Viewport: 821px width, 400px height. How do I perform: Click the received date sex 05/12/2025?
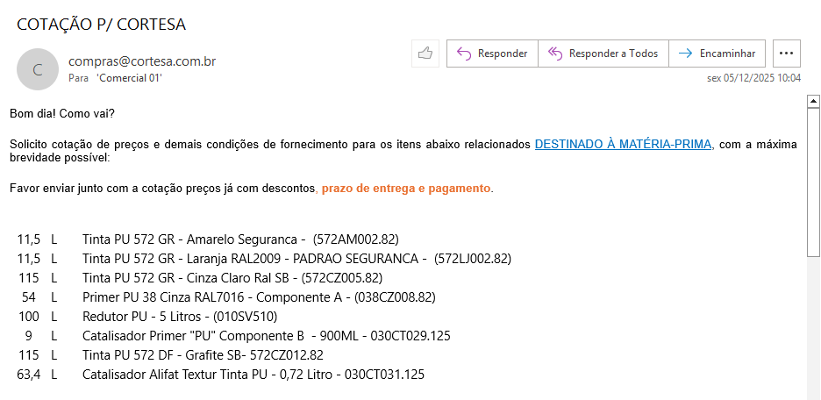pos(753,77)
